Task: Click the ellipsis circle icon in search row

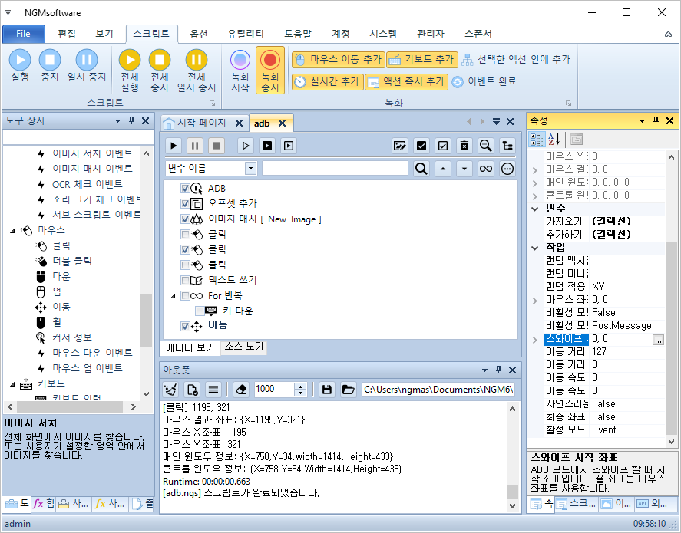Action: click(x=507, y=168)
